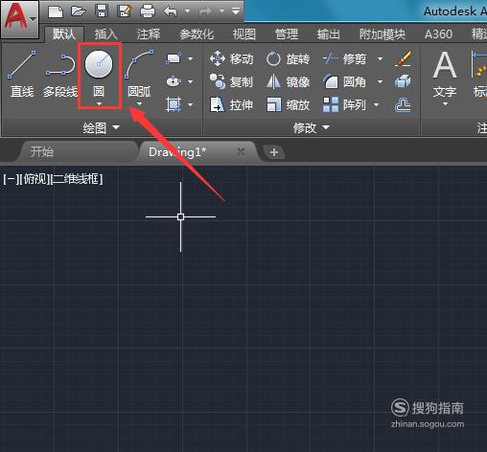The width and height of the screenshot is (487, 452).
Task: Save the drawing with the floppy icon
Action: point(102,11)
